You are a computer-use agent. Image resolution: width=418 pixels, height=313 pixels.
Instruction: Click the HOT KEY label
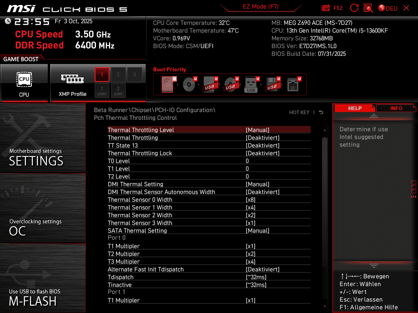tap(299, 112)
